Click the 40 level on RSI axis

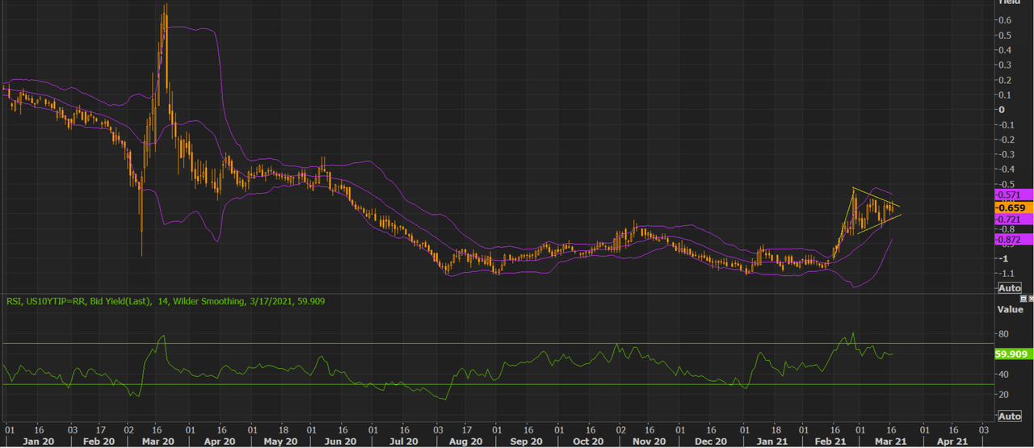[1002, 375]
